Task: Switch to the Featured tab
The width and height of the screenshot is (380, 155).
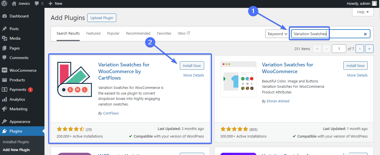Action: [x=93, y=33]
